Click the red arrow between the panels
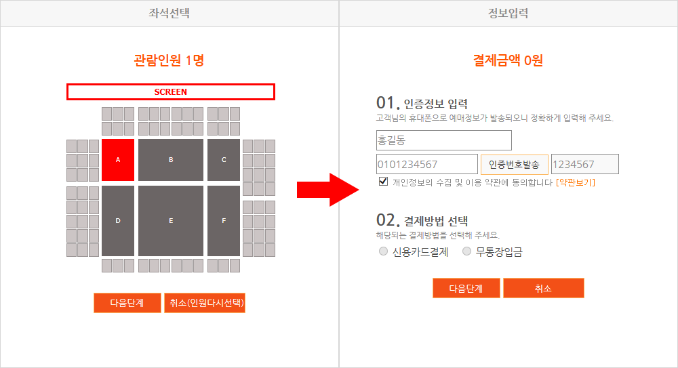Viewport: 678px width, 368px height. (327, 189)
